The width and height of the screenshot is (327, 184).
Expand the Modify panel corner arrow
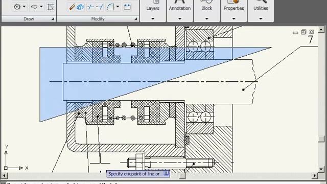[136, 19]
